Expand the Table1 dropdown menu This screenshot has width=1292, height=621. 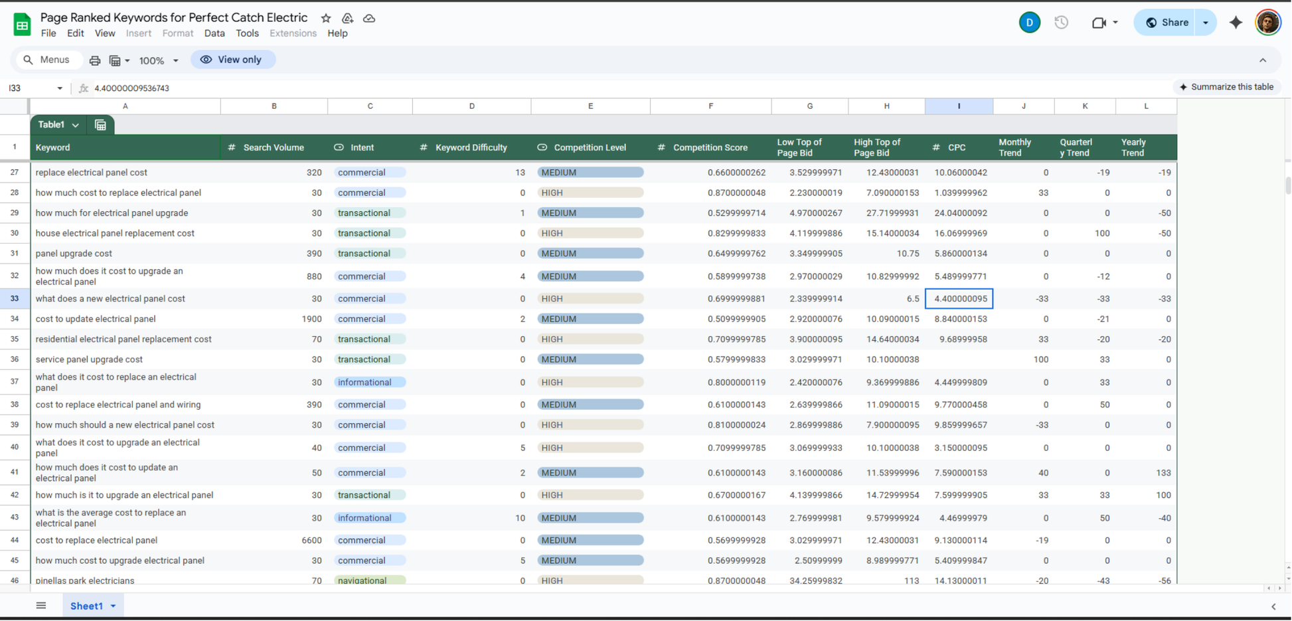coord(76,125)
